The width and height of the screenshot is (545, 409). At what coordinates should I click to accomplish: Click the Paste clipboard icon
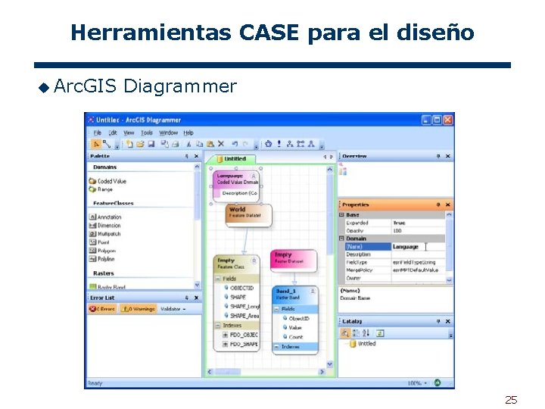210,144
